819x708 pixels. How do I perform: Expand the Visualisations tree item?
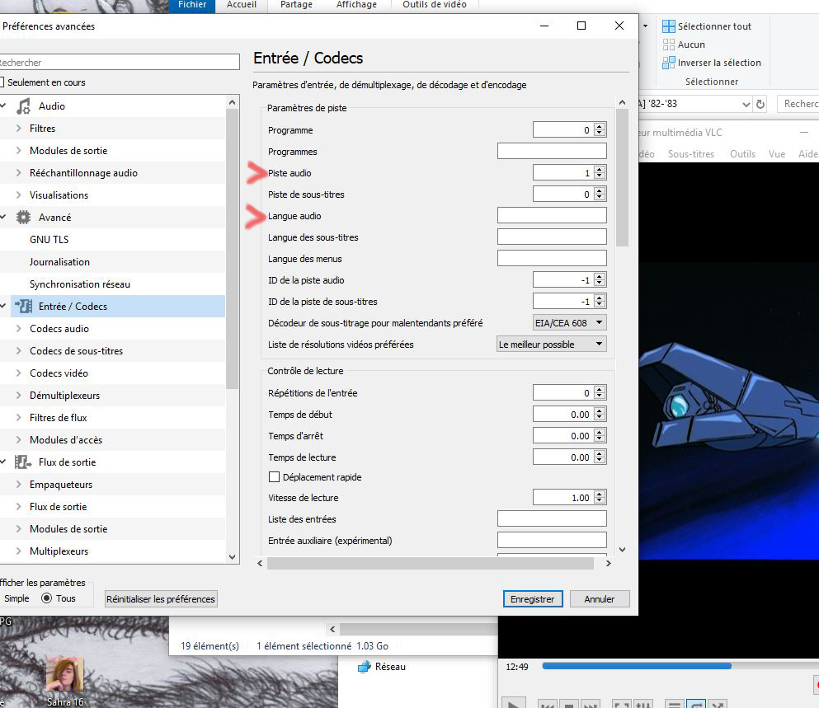click(x=19, y=195)
